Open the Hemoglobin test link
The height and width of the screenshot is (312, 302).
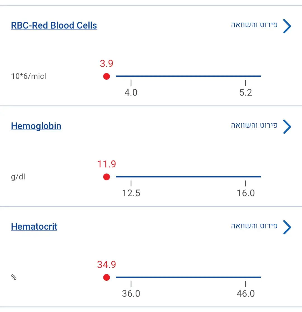(36, 126)
